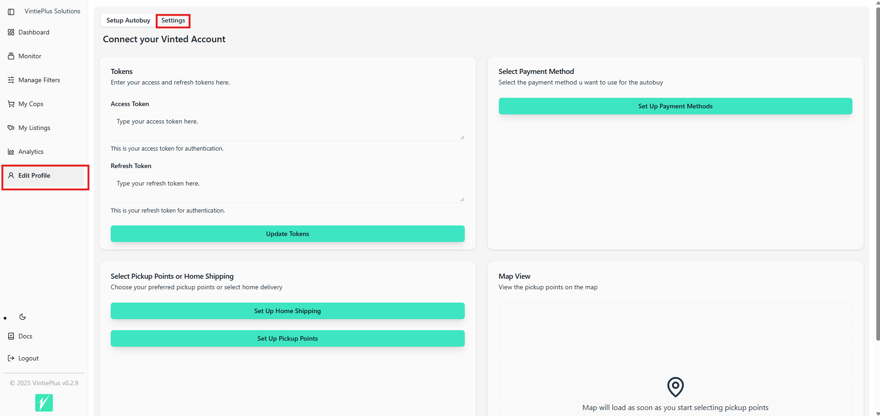Click VintiePlus Solutions header text
This screenshot has height=416, width=880.
point(52,11)
